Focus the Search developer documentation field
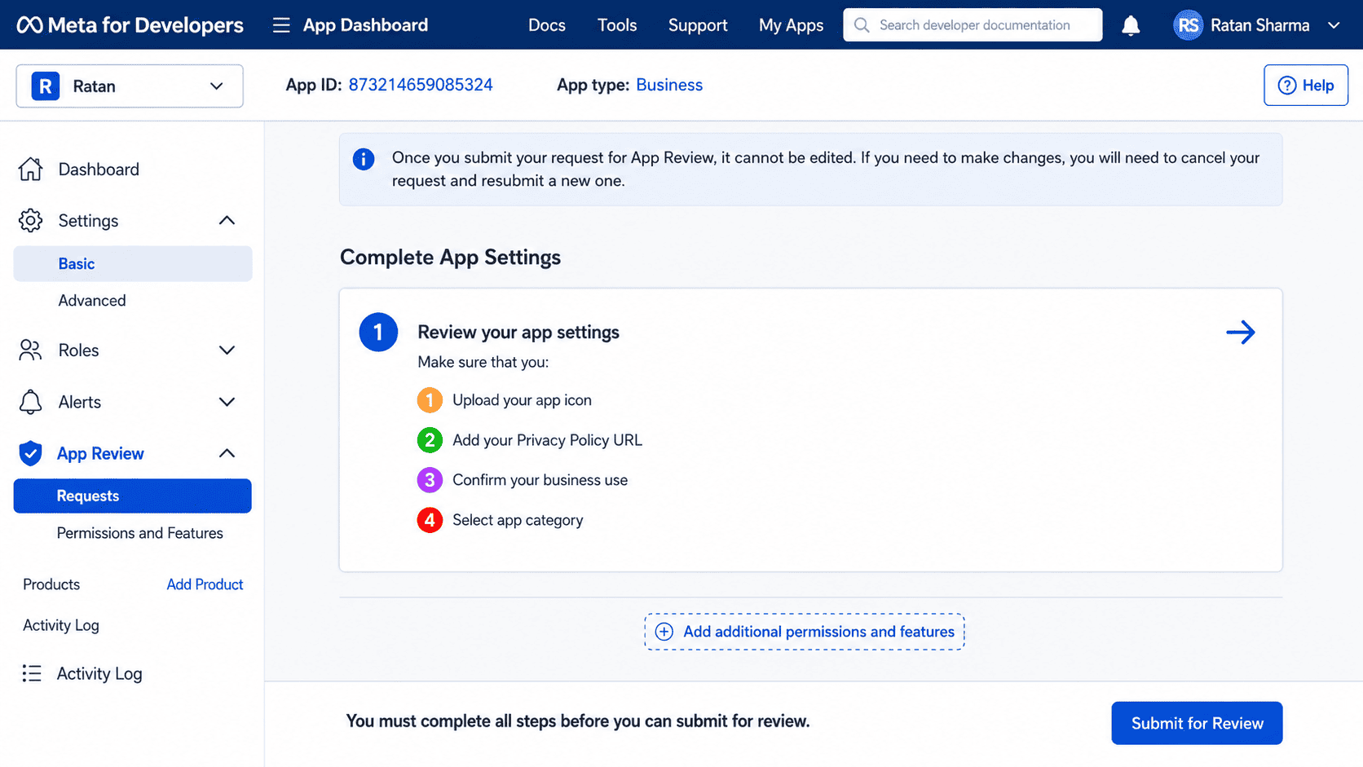The width and height of the screenshot is (1363, 767). click(x=973, y=25)
